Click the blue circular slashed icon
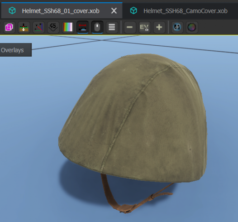 coord(177,27)
